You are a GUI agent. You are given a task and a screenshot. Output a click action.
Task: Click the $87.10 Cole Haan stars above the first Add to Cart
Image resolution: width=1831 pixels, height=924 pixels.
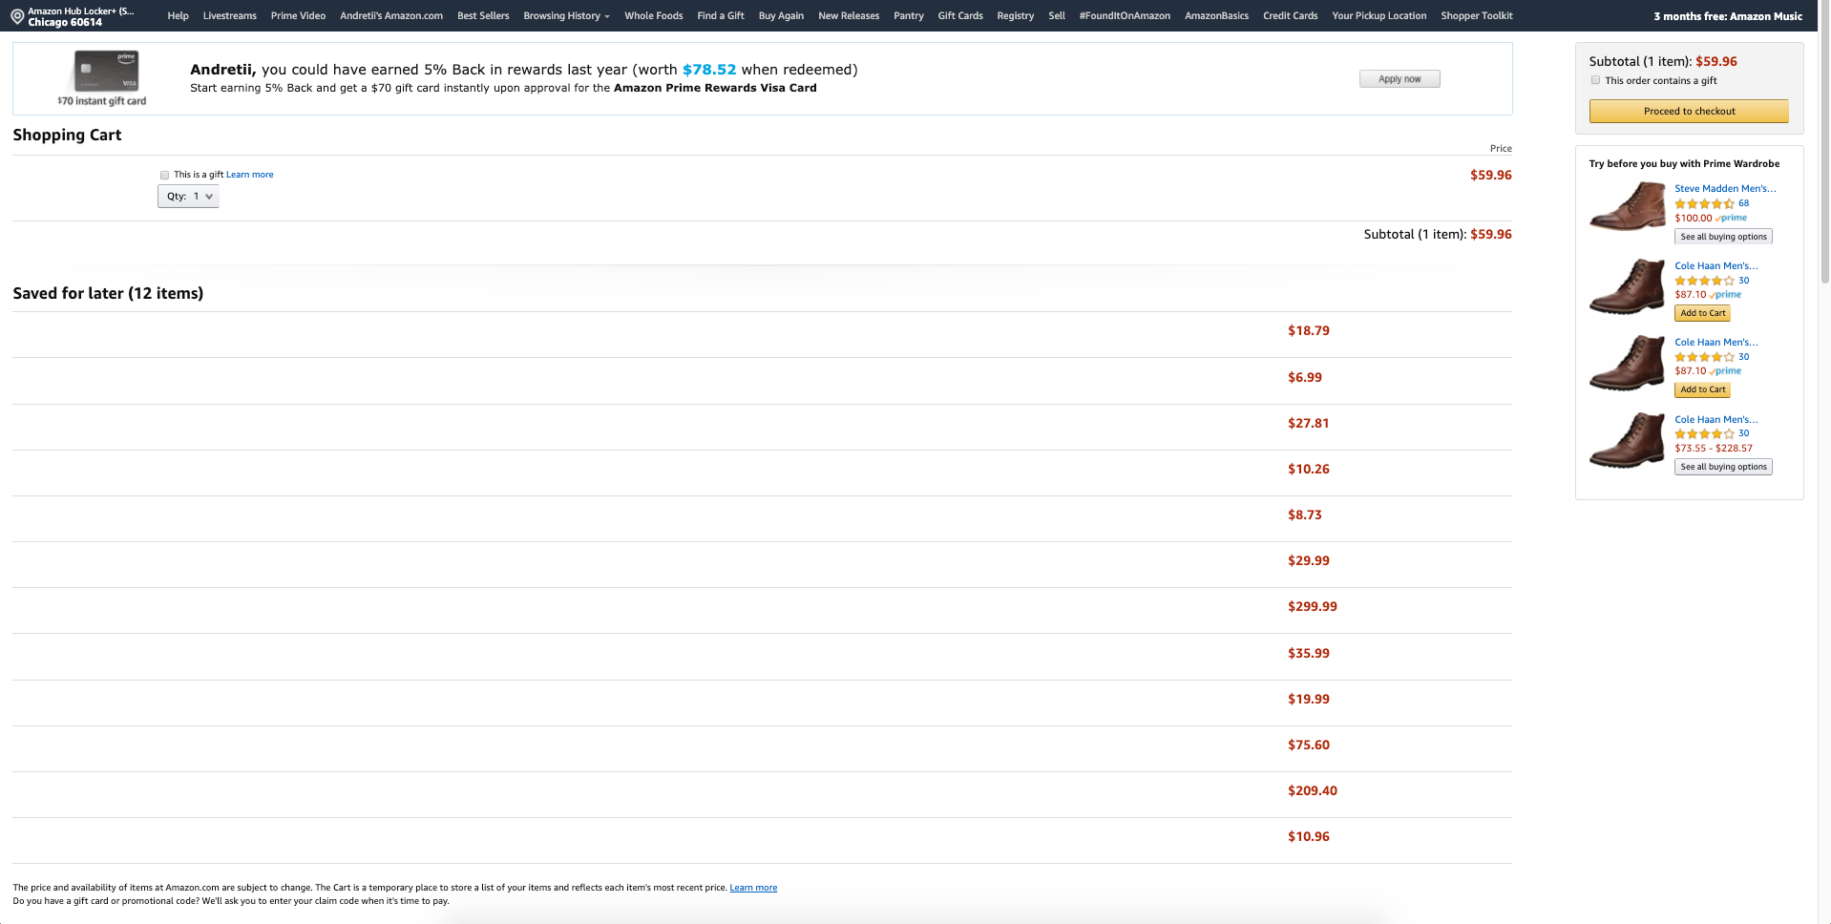point(1704,281)
